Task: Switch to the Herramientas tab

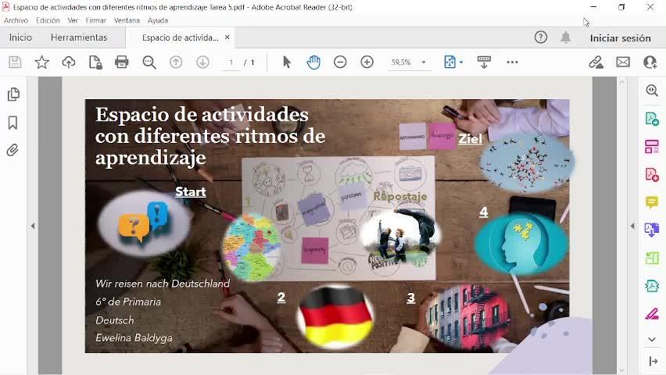Action: 79,37
